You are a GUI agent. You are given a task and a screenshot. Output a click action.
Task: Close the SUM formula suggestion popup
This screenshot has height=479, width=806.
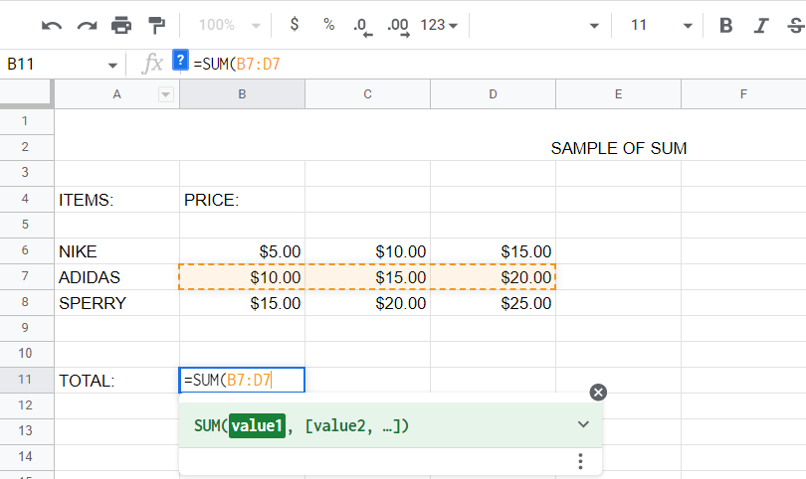(x=598, y=393)
